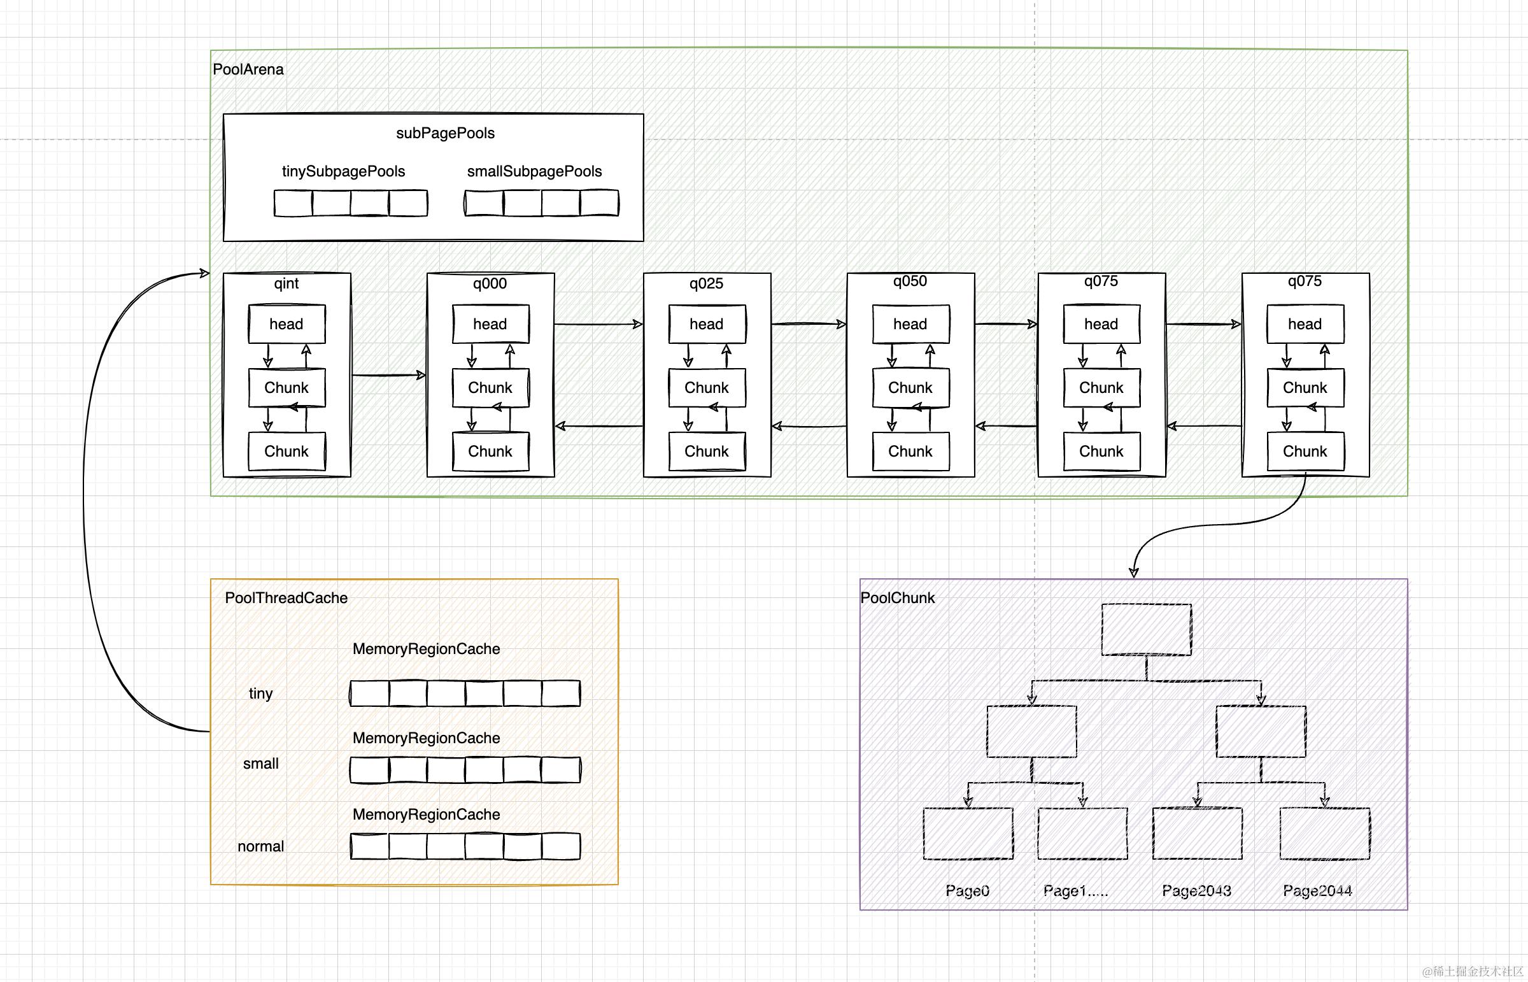Click the head box inside q050
Viewport: 1528px width, 982px height.
pyautogui.click(x=910, y=324)
